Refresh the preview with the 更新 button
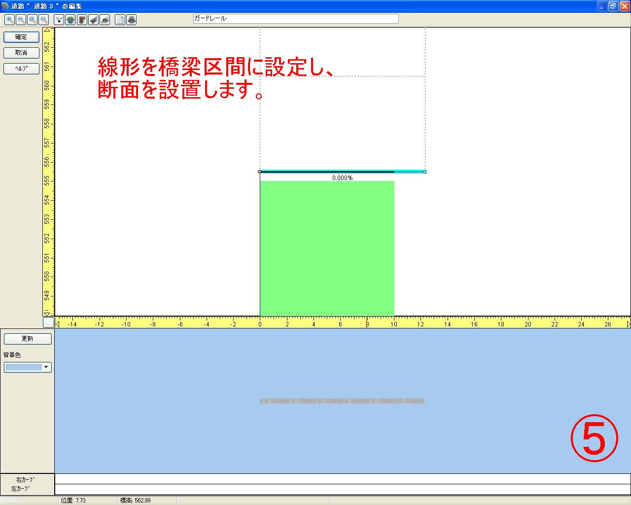Image resolution: width=631 pixels, height=505 pixels. point(28,339)
